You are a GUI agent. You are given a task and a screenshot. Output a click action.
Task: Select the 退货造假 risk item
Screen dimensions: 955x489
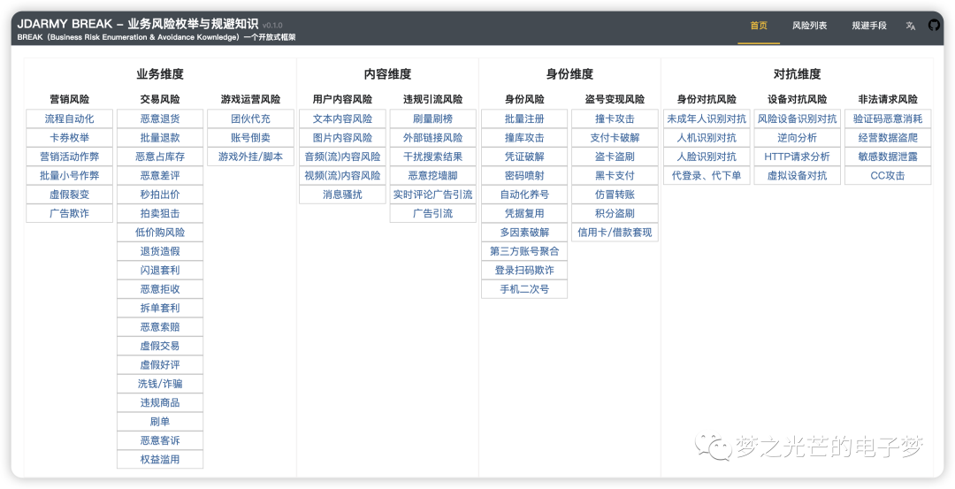pos(159,251)
